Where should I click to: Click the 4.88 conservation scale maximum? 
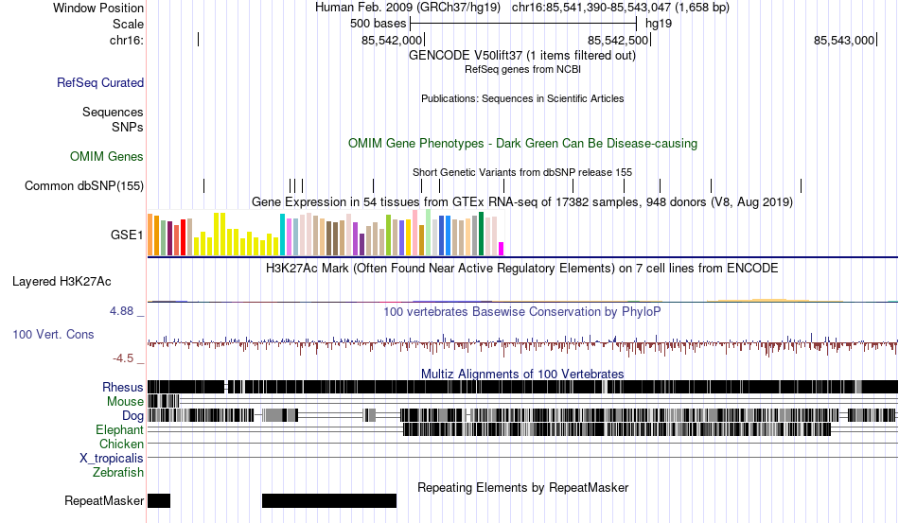121,311
